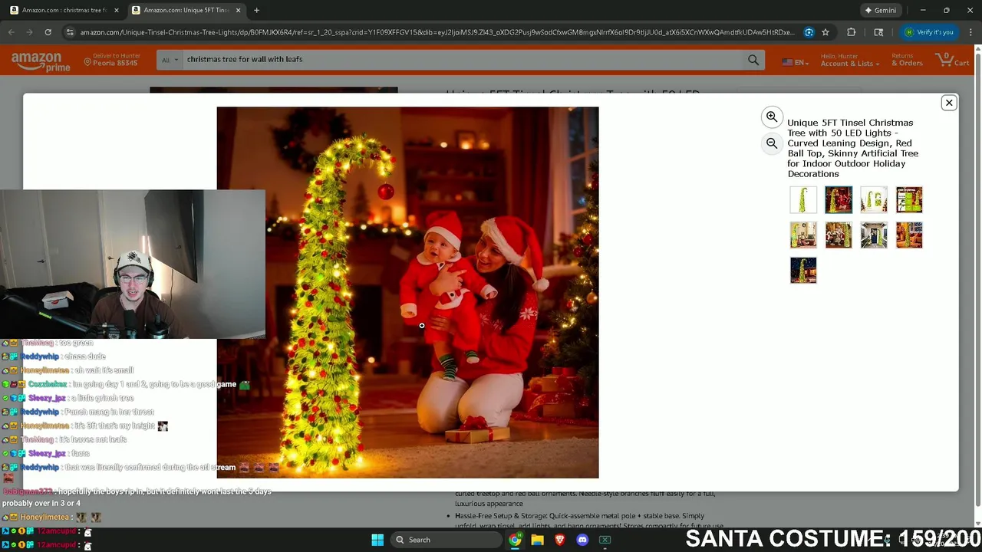Image resolution: width=982 pixels, height=552 pixels.
Task: Reload the page
Action: (x=48, y=32)
